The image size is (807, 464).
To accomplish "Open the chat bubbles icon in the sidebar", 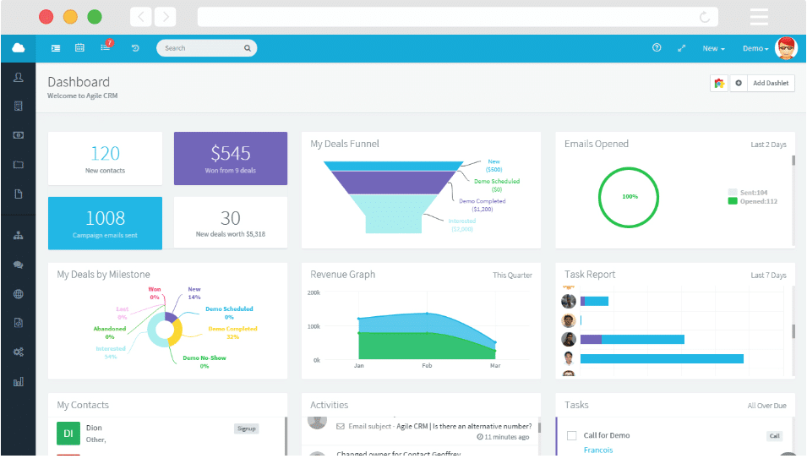I will pyautogui.click(x=18, y=265).
